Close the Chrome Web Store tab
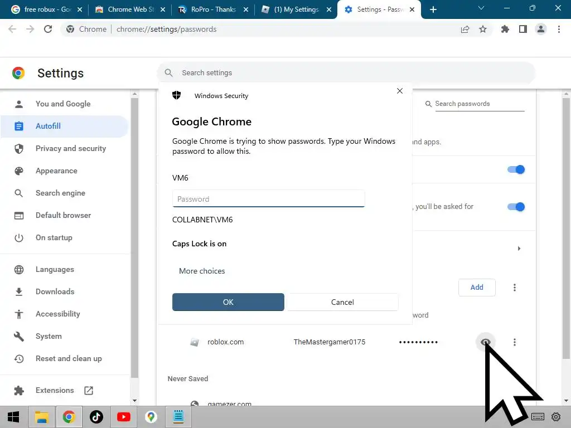571x428 pixels. click(x=163, y=9)
